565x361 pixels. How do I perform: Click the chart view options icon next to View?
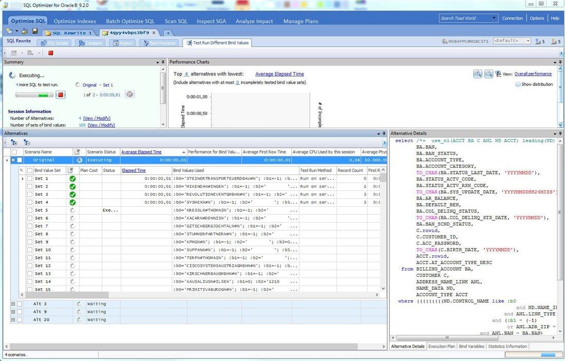(x=498, y=74)
